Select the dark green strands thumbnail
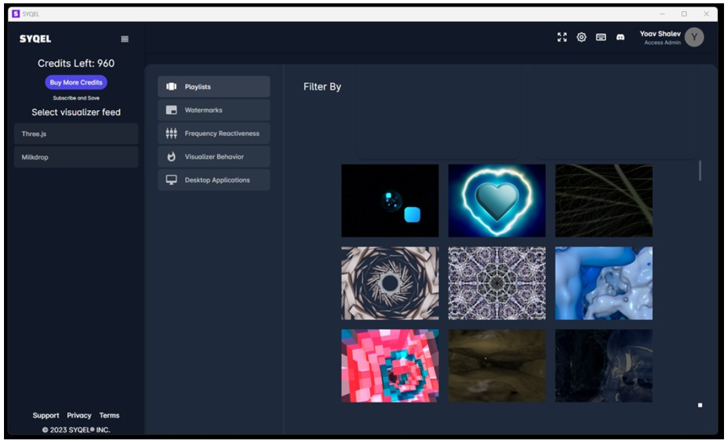This screenshot has height=442, width=728. point(604,200)
